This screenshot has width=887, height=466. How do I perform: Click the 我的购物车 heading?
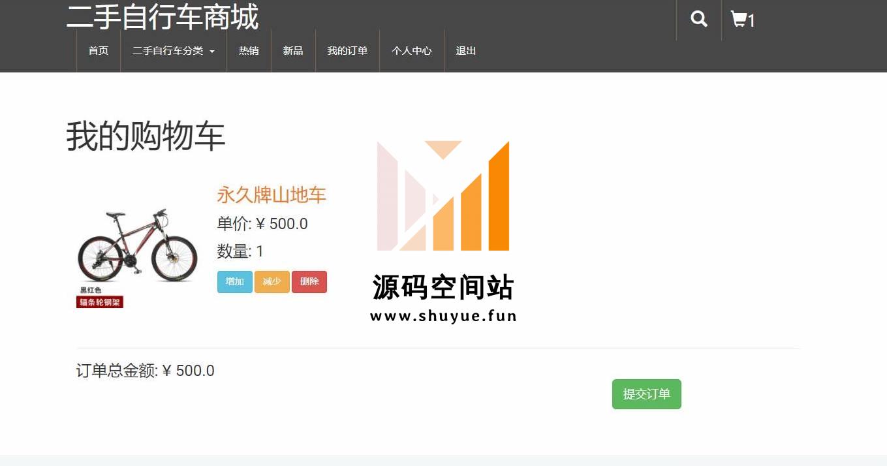[x=146, y=136]
